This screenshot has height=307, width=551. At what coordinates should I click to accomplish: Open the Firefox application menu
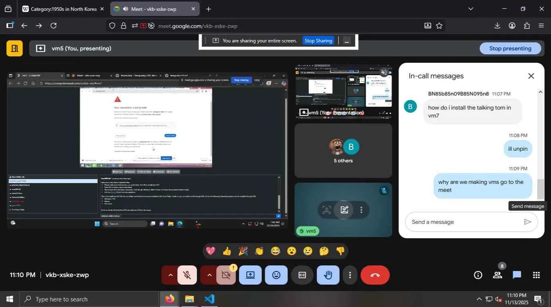[x=541, y=26]
